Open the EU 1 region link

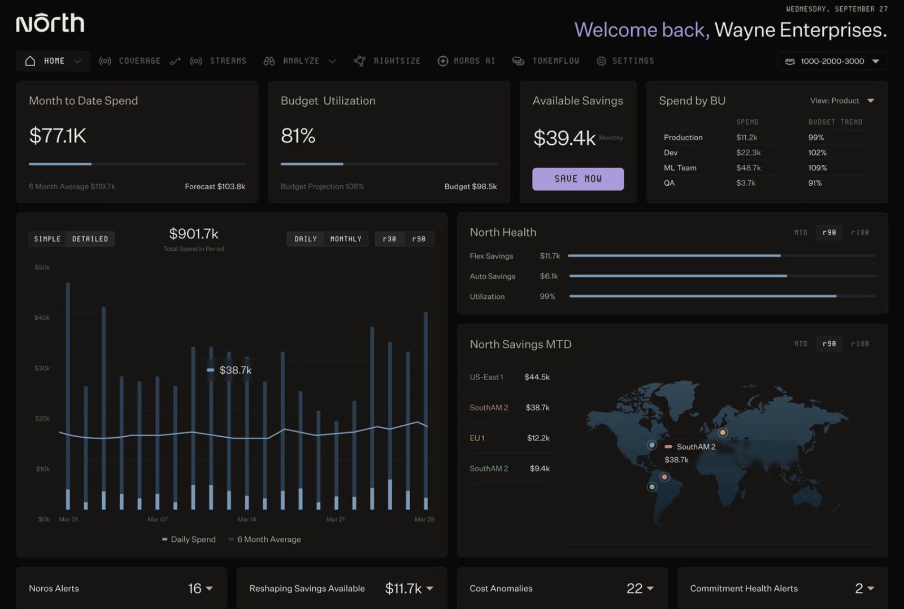click(477, 438)
